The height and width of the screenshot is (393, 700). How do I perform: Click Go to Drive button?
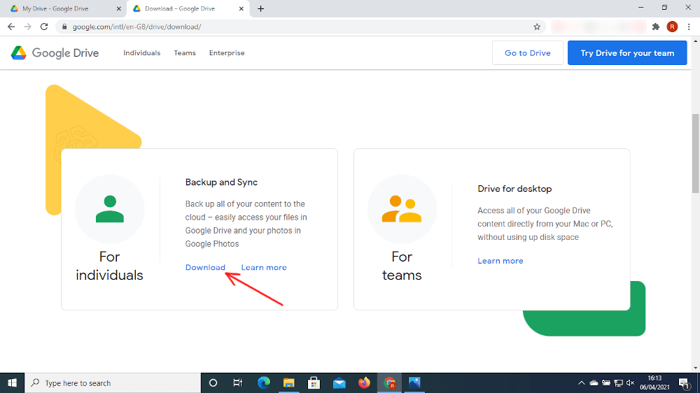pos(528,52)
